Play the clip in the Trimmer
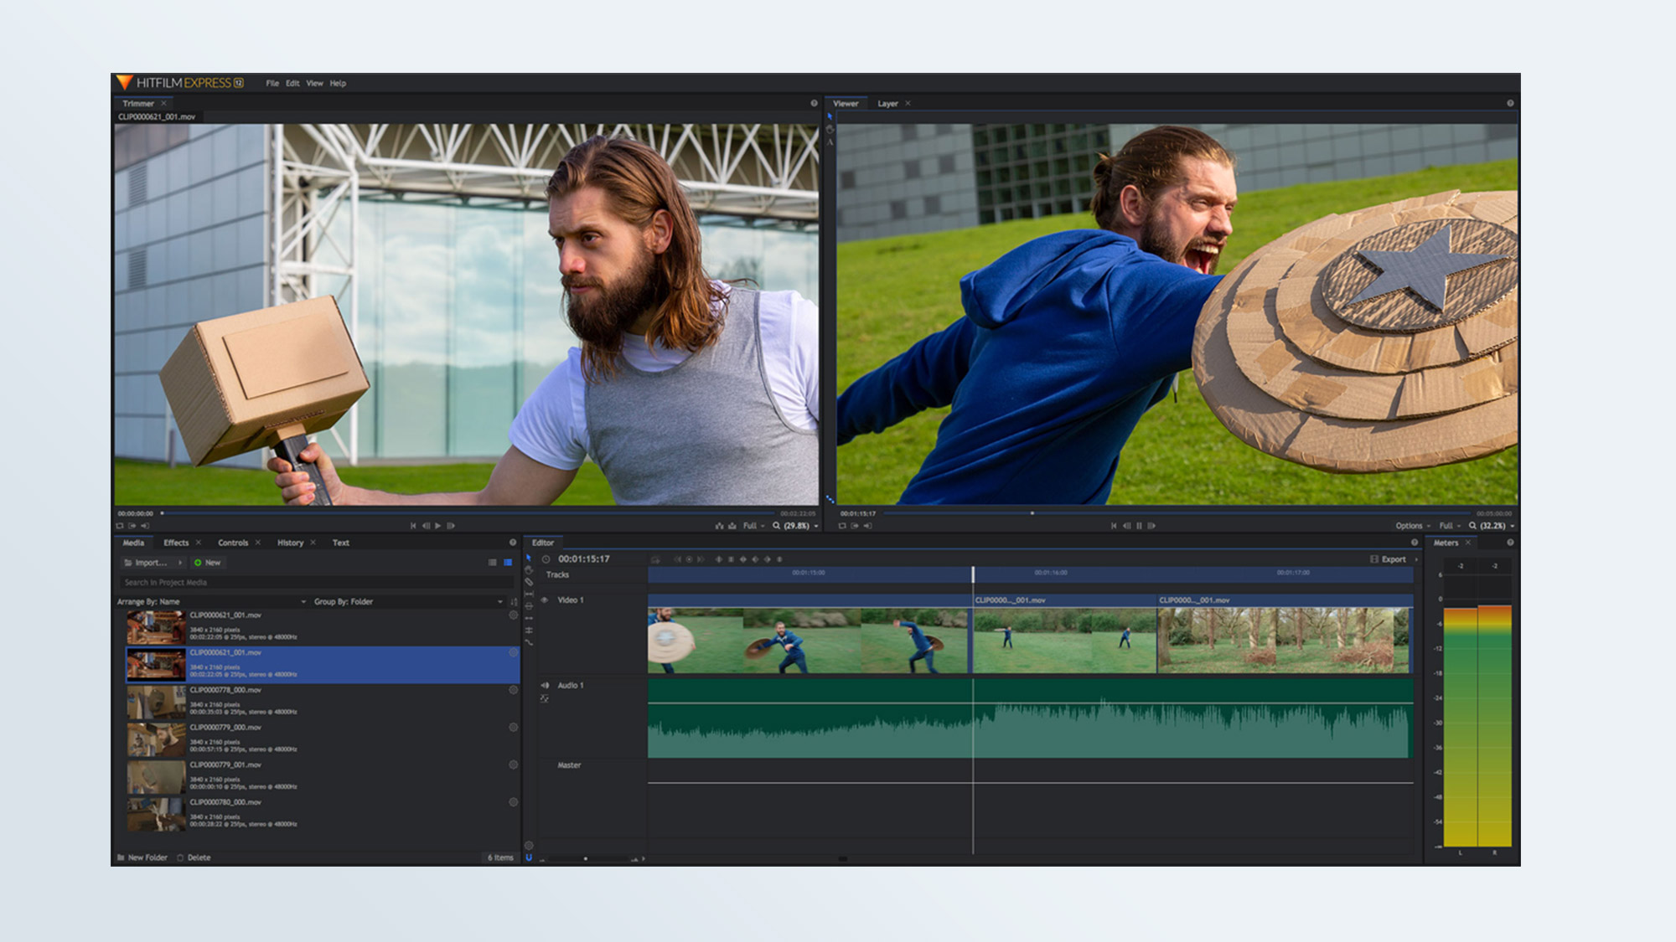The width and height of the screenshot is (1676, 942). pyautogui.click(x=438, y=526)
